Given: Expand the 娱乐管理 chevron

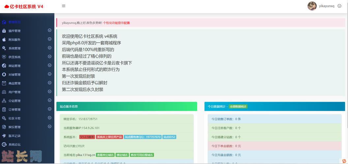Looking at the screenshot, I should (x=49, y=126).
